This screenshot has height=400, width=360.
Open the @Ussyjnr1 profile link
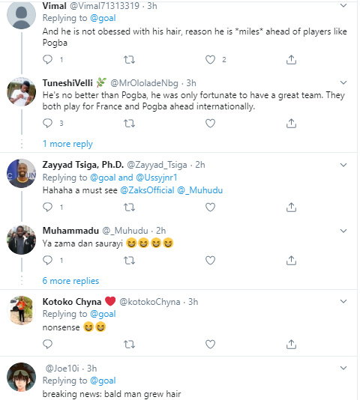(x=157, y=178)
